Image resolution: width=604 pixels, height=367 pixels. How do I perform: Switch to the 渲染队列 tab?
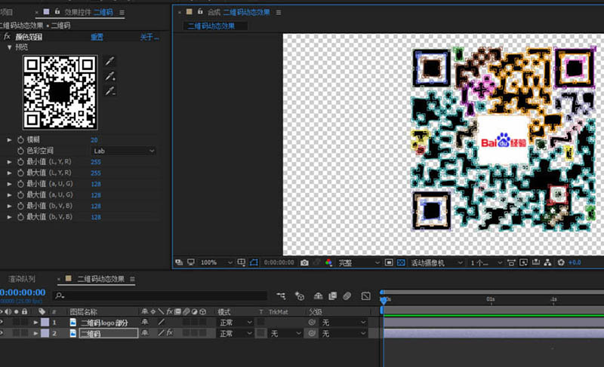click(x=23, y=279)
